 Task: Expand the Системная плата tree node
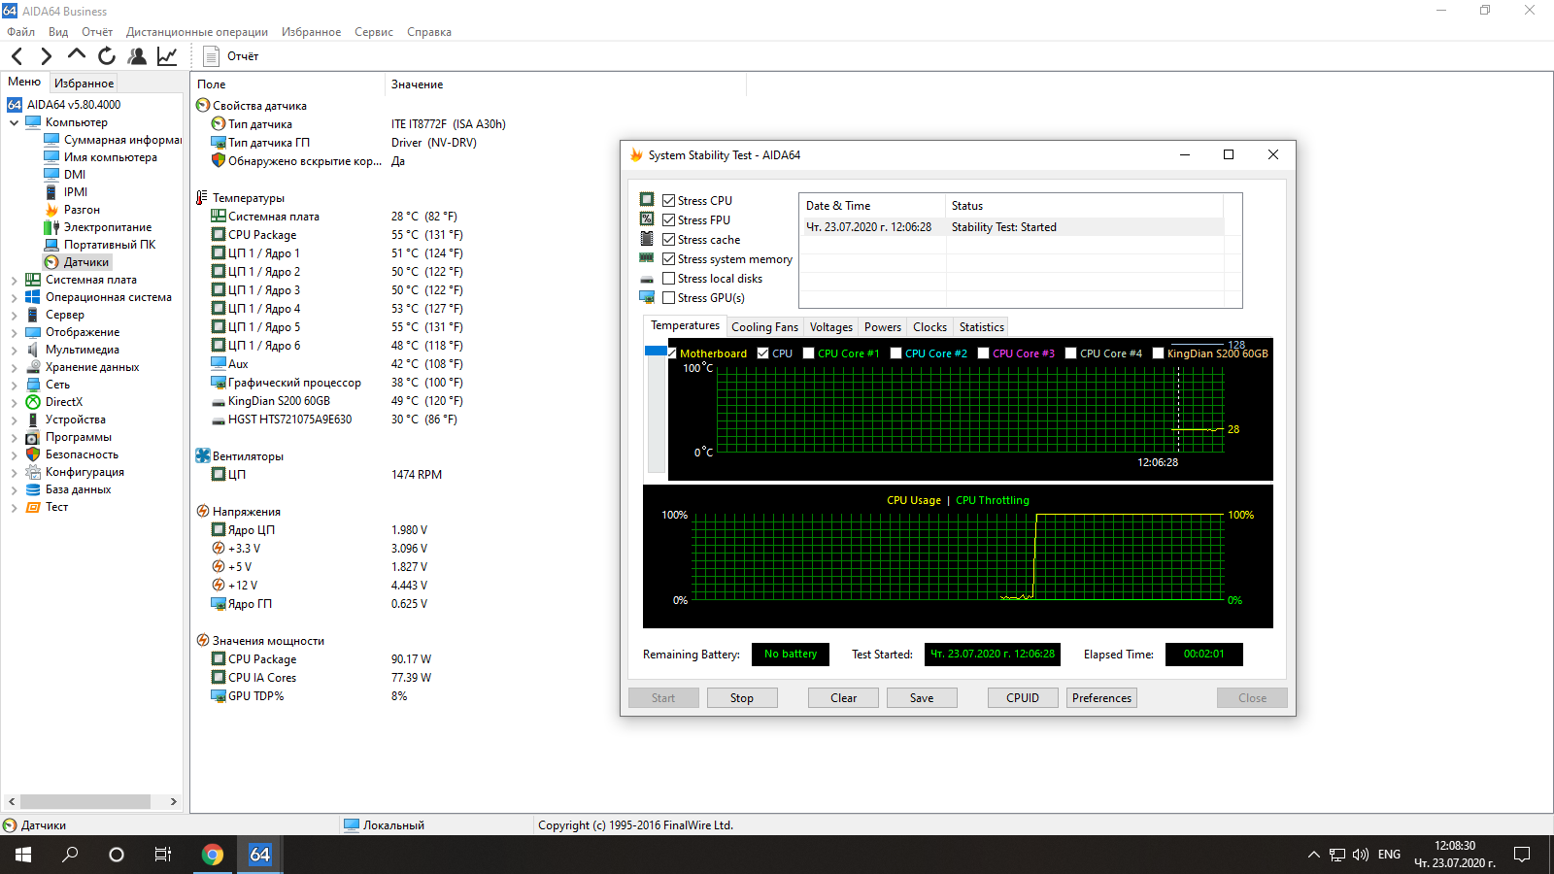click(x=15, y=280)
